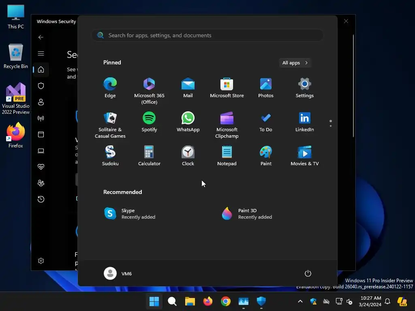Image resolution: width=415 pixels, height=311 pixels.
Task: Launch Microsoft 365 (Office)
Action: [x=149, y=91]
